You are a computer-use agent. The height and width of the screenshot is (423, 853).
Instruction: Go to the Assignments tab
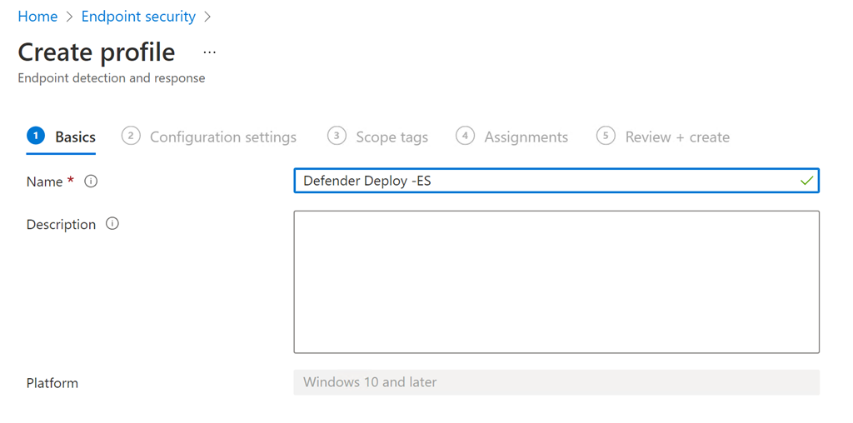(x=526, y=137)
